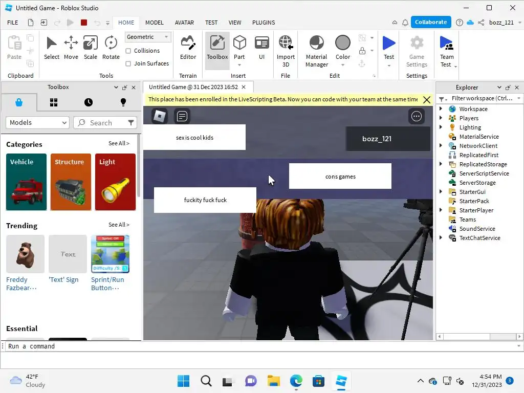Open the Geometric mode dropdown

(148, 37)
